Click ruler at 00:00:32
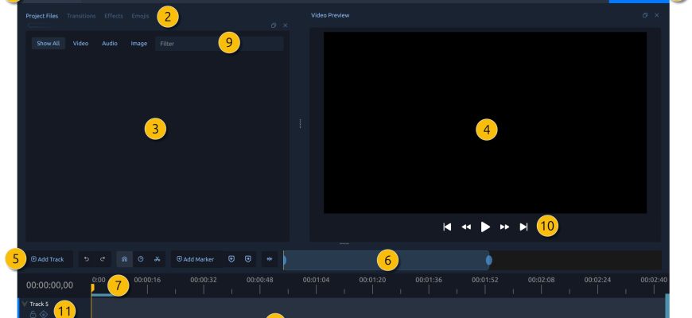This screenshot has height=318, width=692. click(204, 280)
